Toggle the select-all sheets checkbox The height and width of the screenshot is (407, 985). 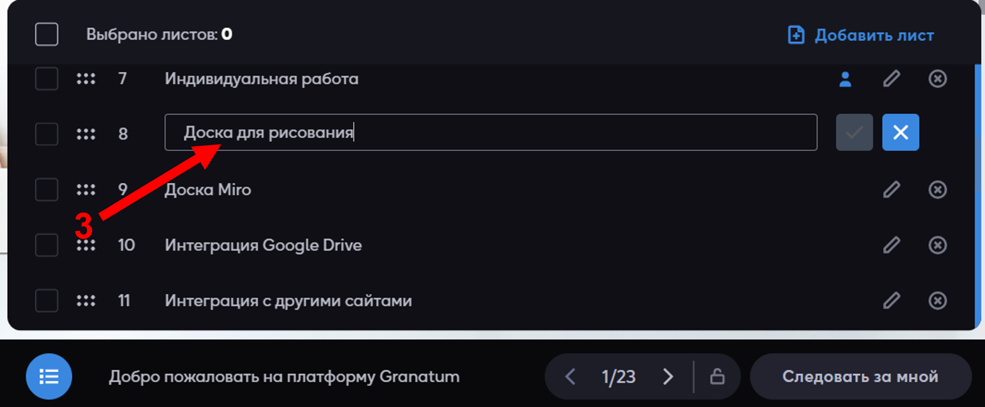pos(47,34)
